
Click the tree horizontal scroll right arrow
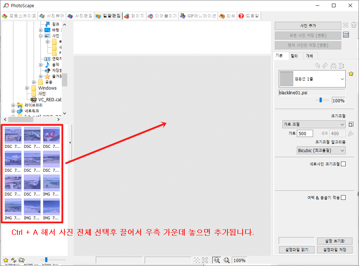pyautogui.click(x=59, y=120)
